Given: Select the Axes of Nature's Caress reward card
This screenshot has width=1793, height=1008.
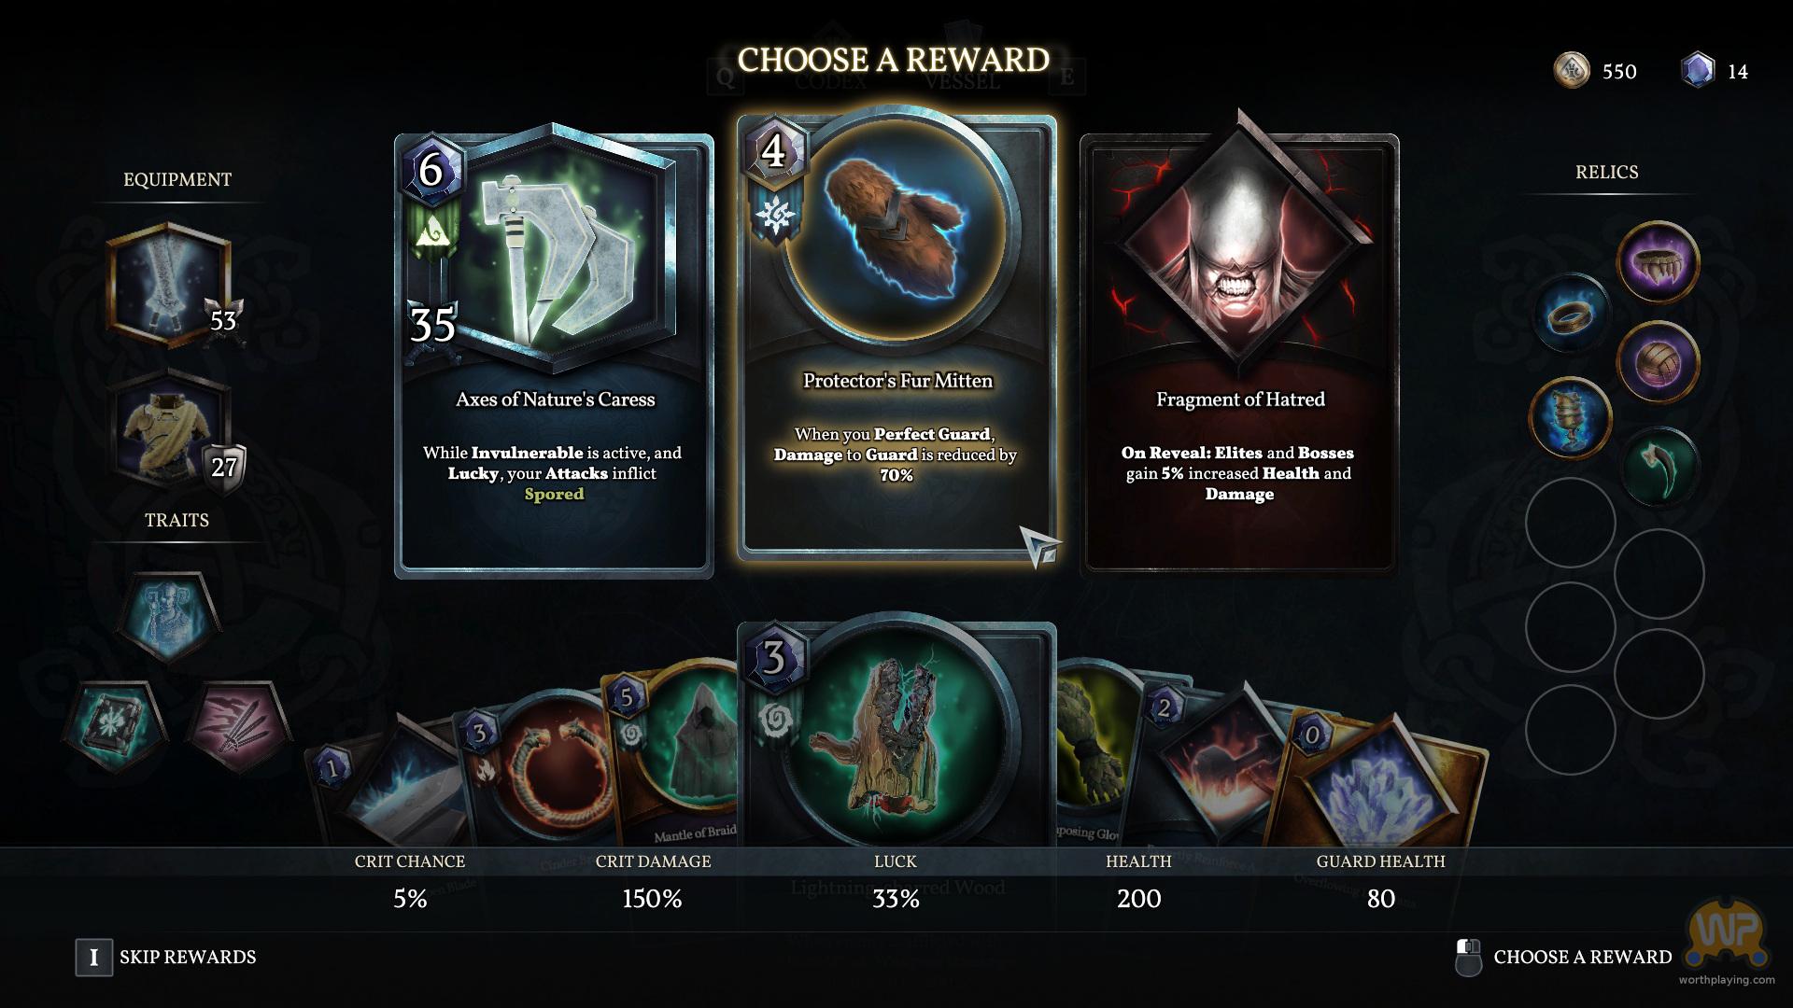Looking at the screenshot, I should pos(554,355).
